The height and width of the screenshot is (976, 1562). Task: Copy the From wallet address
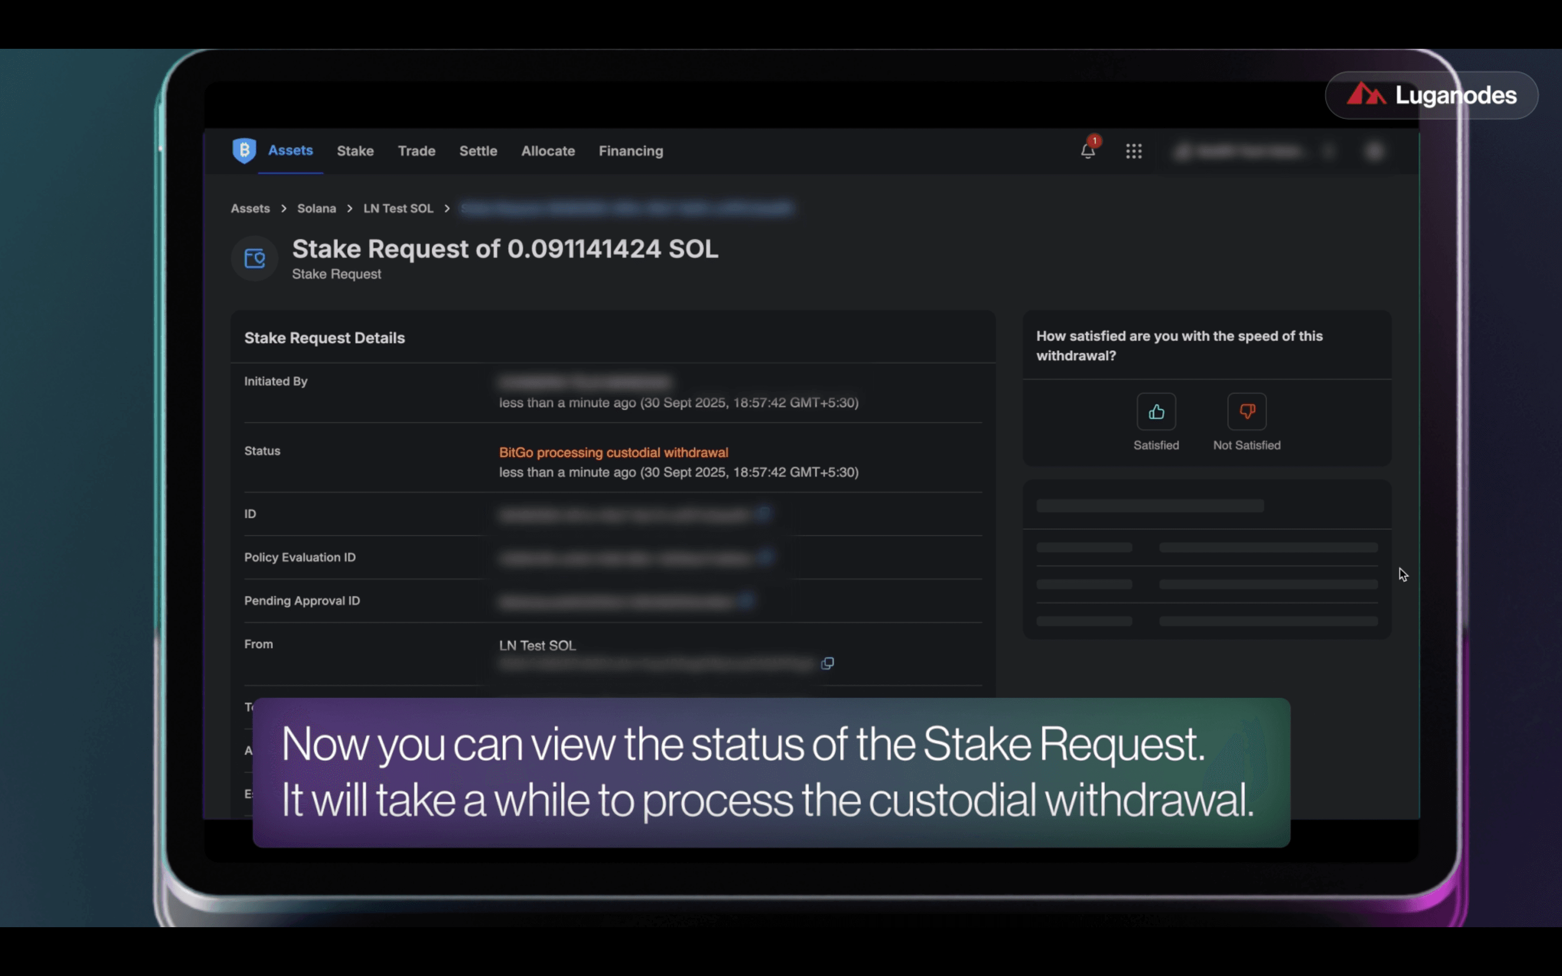(827, 664)
